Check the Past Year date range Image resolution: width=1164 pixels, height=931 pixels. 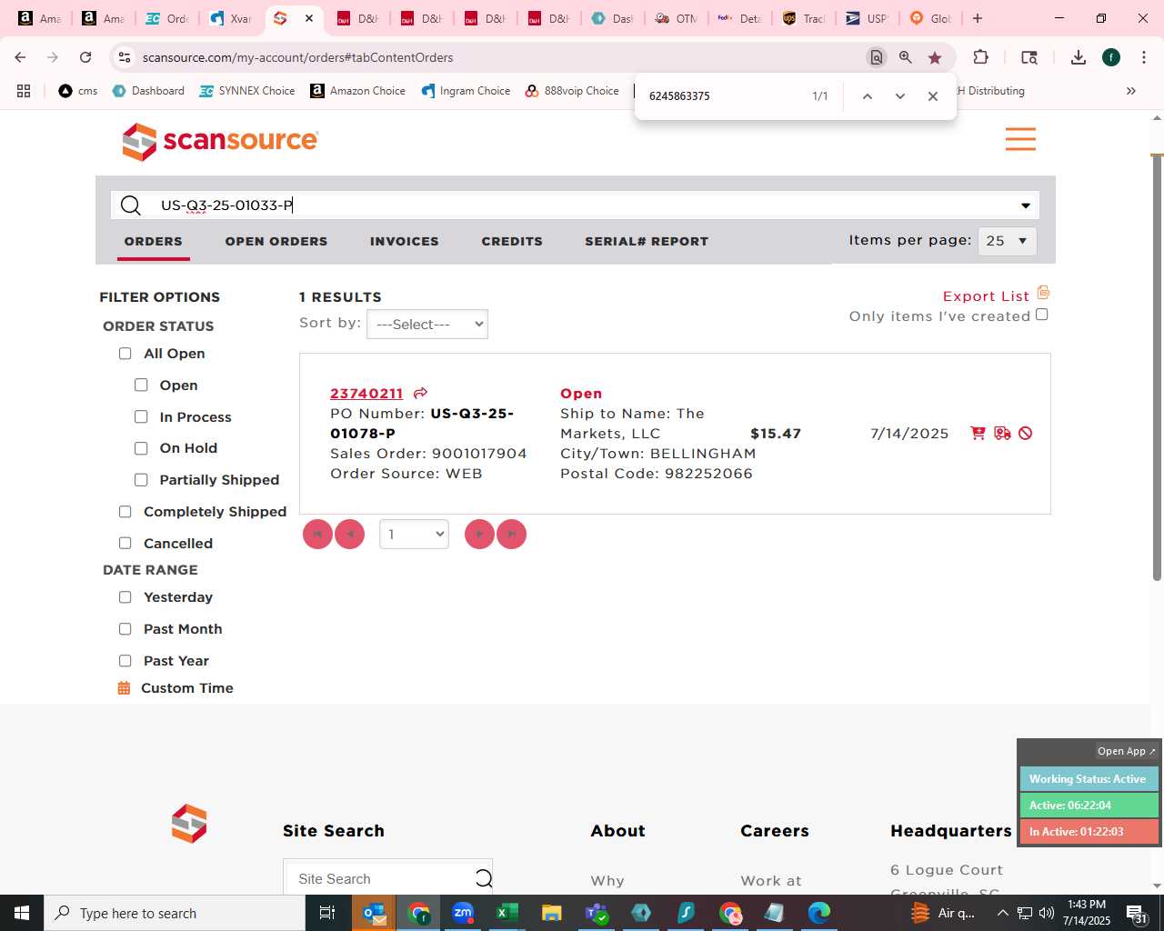pos(125,661)
